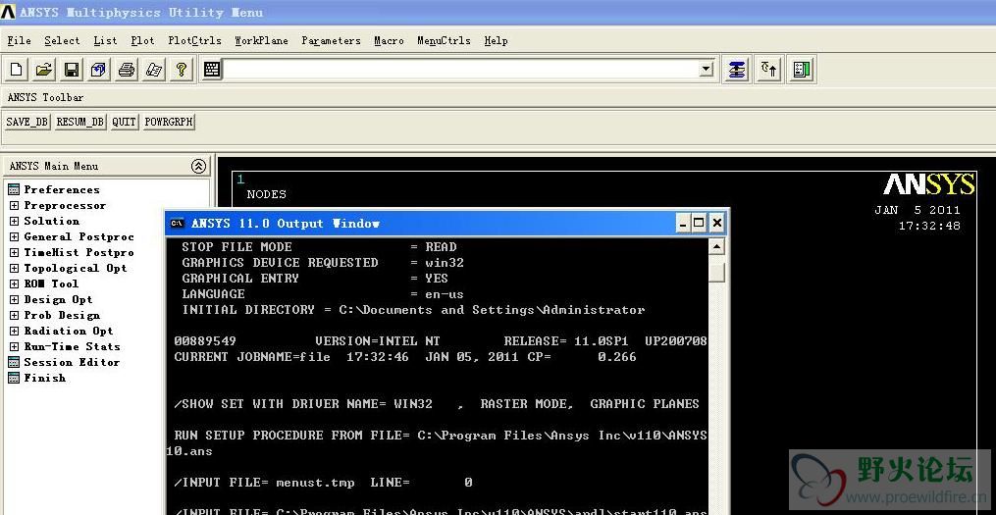This screenshot has height=515, width=996.
Task: Click in the ANSYS command input field
Action: (461, 70)
